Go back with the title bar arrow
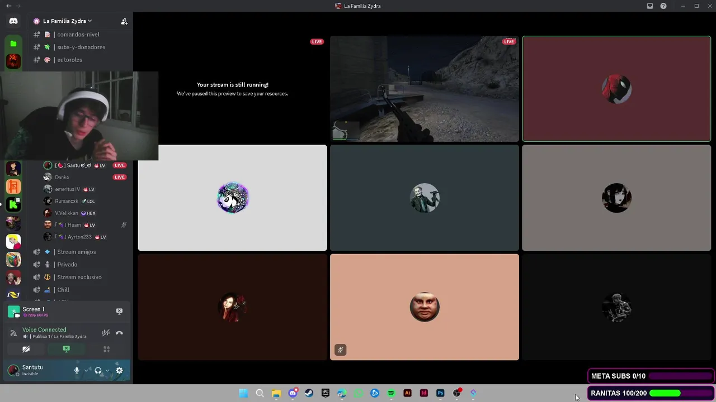The height and width of the screenshot is (402, 716). (8, 6)
